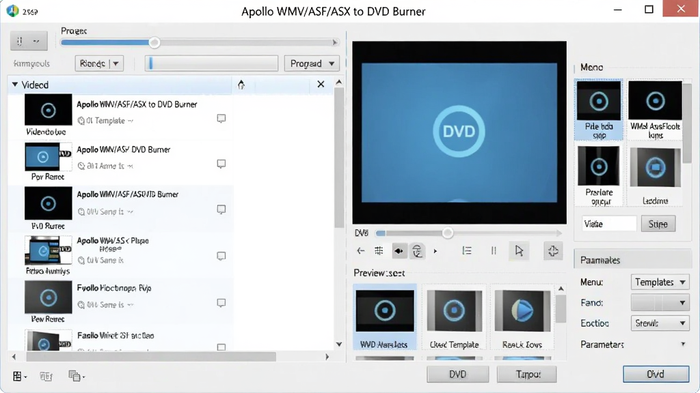The width and height of the screenshot is (700, 393).
Task: Click the Stipe button
Action: pyautogui.click(x=658, y=224)
